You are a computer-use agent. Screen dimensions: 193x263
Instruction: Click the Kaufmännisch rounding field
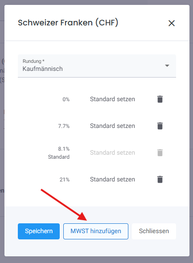coord(97,66)
